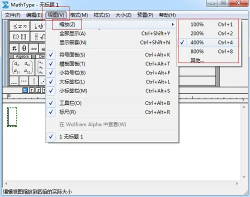
Task: Open the 文件(F) file menu
Action: (x=12, y=15)
